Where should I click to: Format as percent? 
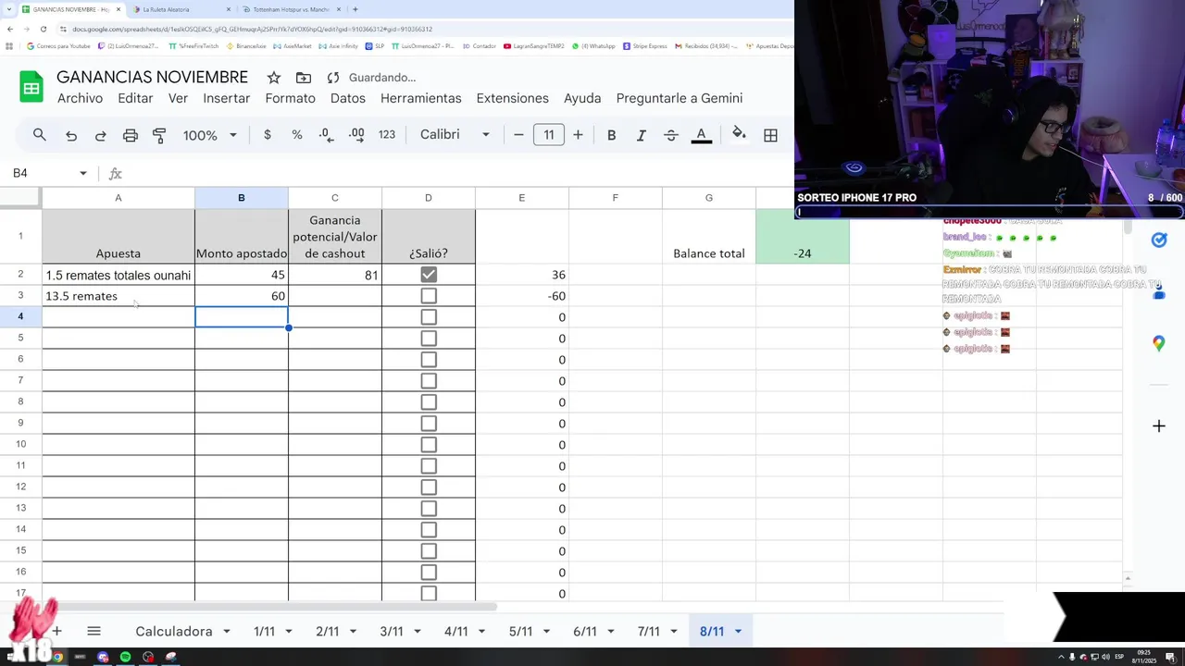tap(297, 135)
